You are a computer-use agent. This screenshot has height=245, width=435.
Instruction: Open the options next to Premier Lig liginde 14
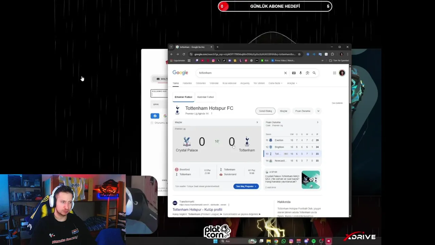[212, 113]
